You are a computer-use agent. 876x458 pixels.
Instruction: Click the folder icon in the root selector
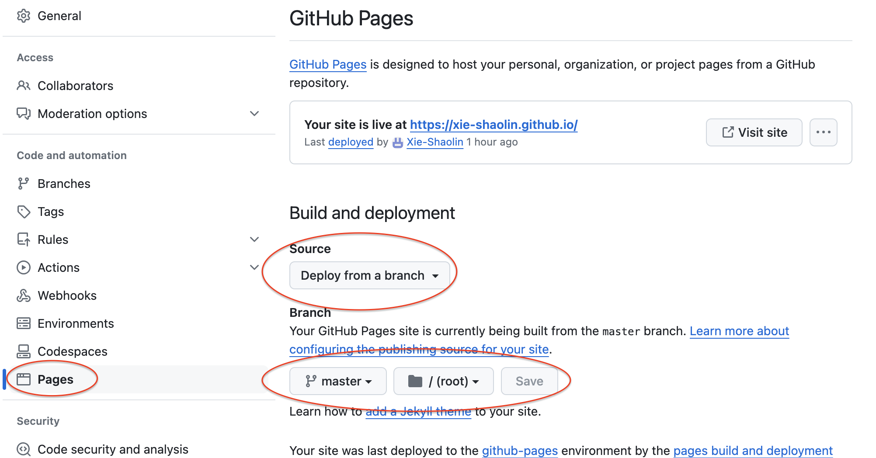[415, 381]
